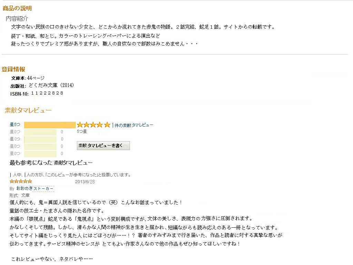
Task: Click the 最も参考になった 素敵タマレビュー heading
Action: coord(51,163)
